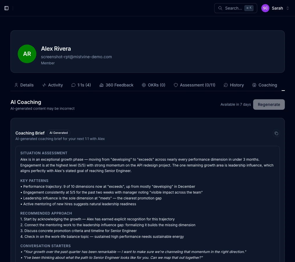This screenshot has width=295, height=262.
Task: Click step 3 Discuss concrete promotion criteria
Action: point(78,231)
